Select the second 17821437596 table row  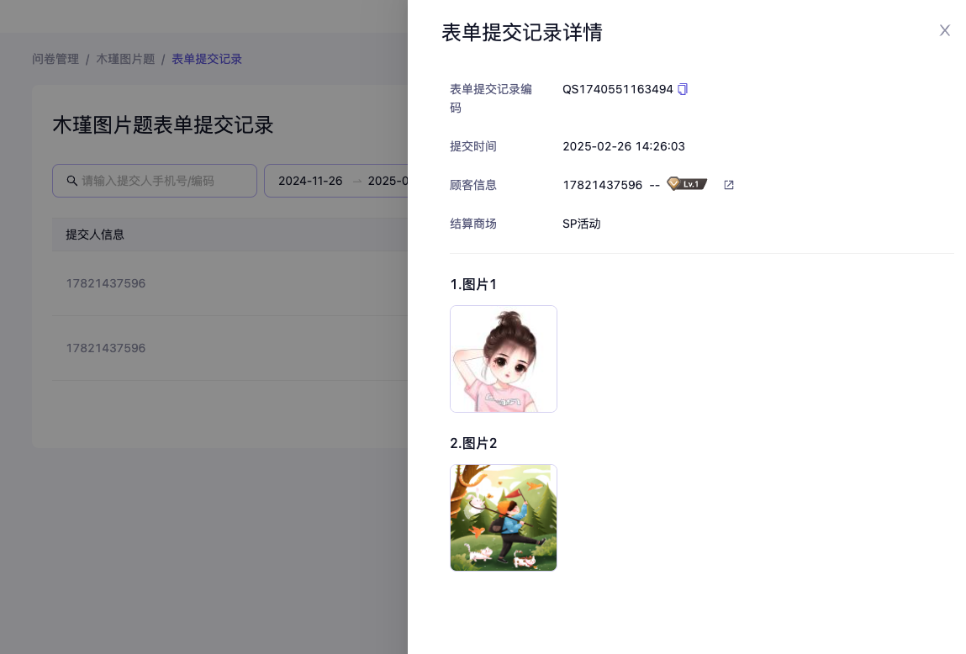106,348
